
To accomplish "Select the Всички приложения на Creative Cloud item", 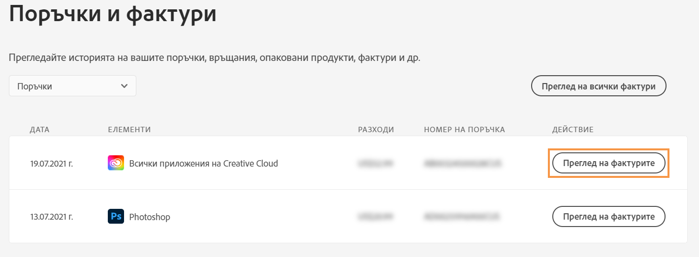I will [203, 164].
